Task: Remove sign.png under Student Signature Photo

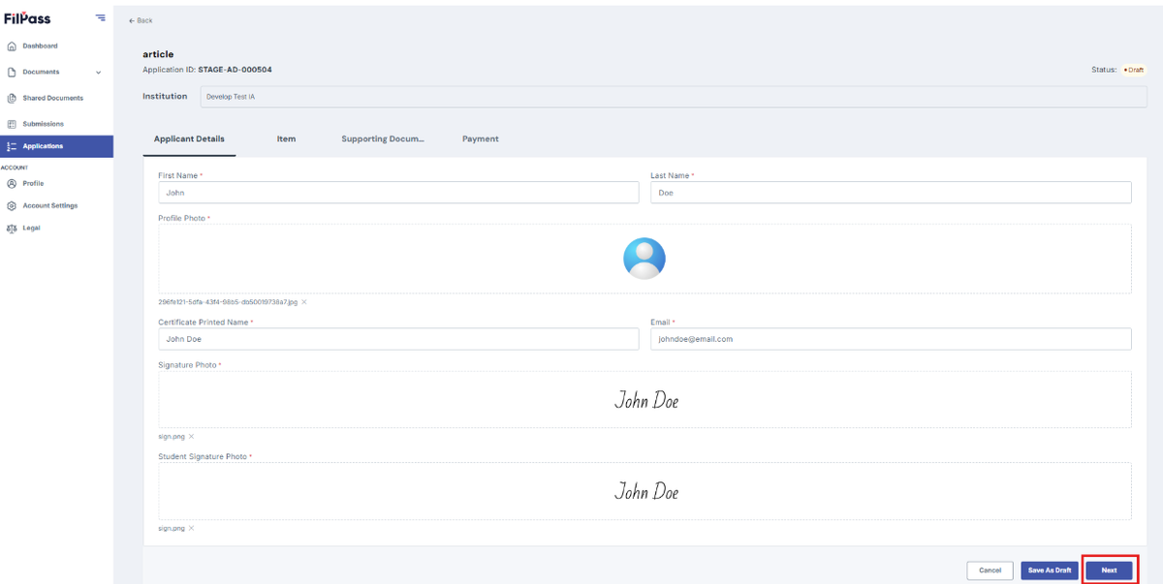Action: (x=191, y=528)
